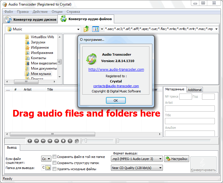Open the Действие menu
Screen dimensions: 223x183
[x=40, y=12]
